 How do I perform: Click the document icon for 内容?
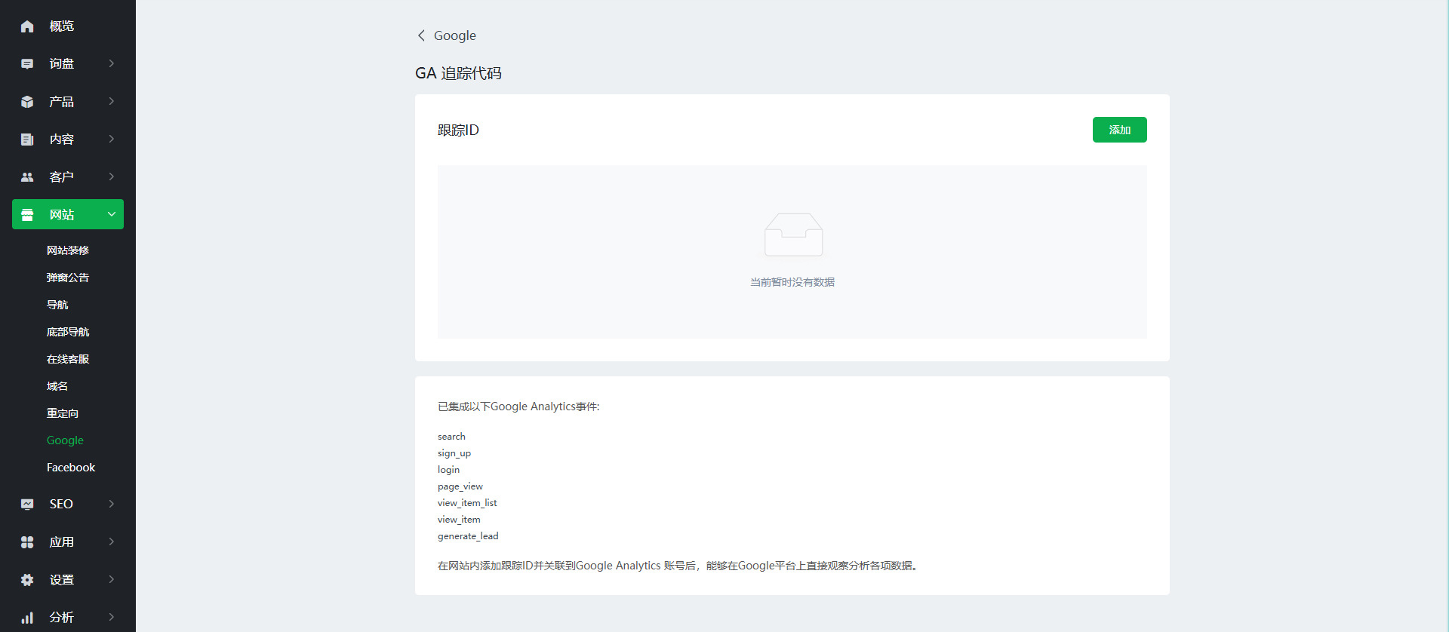[27, 140]
